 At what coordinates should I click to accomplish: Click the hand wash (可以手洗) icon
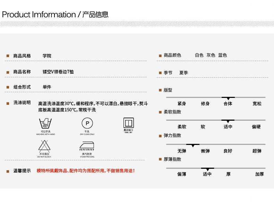[45, 123]
